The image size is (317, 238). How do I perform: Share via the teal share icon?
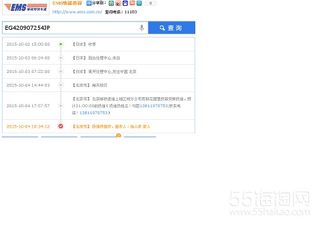pyautogui.click(x=139, y=3)
